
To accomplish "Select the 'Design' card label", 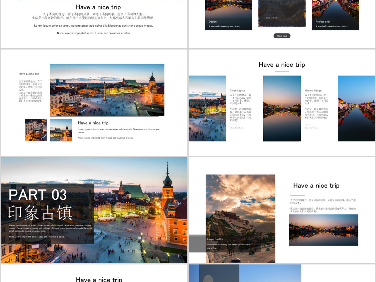I will coord(213,22).
